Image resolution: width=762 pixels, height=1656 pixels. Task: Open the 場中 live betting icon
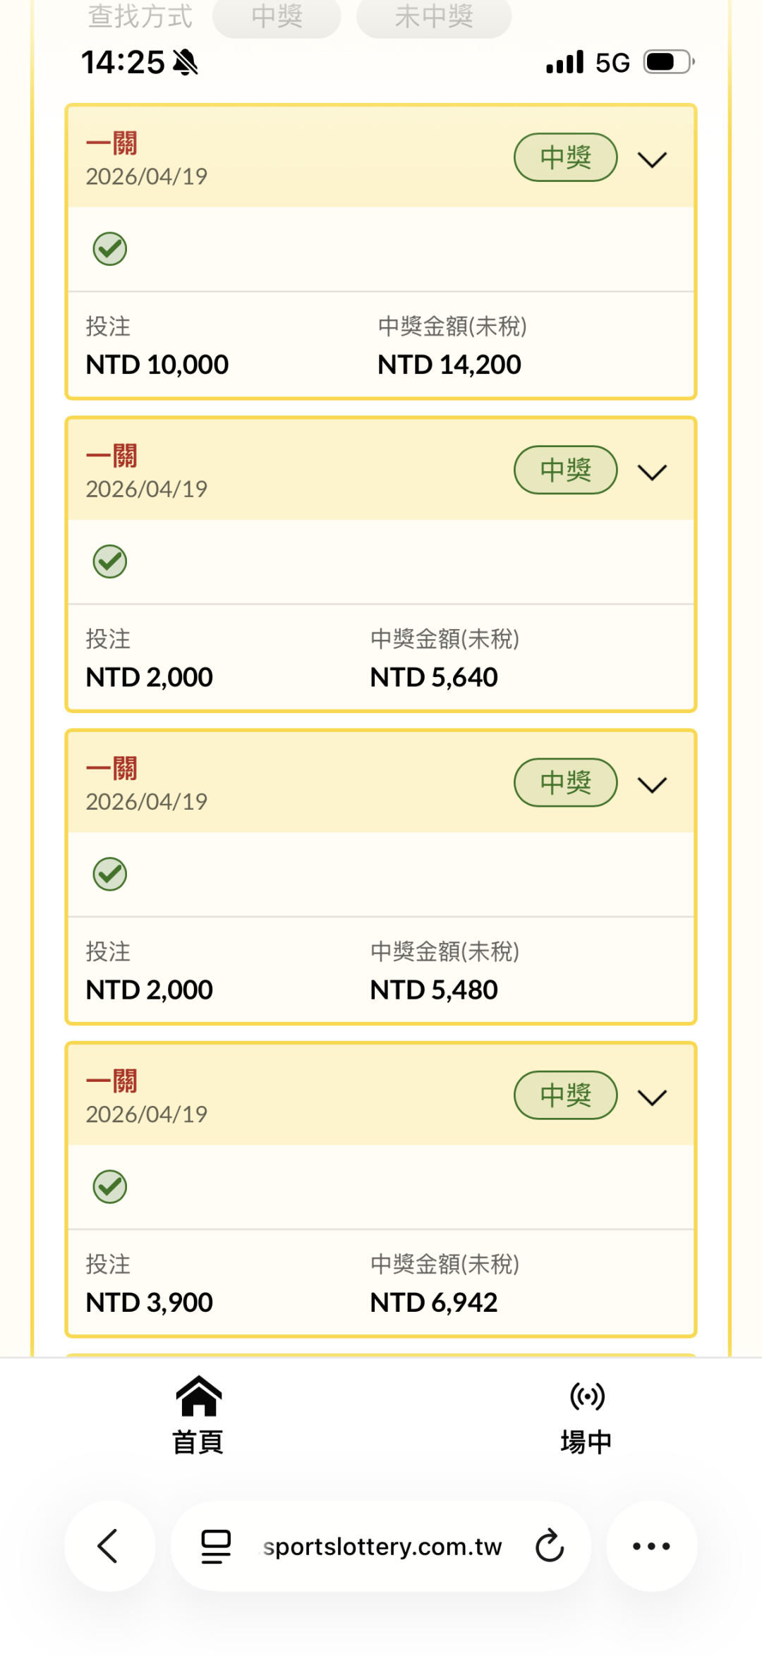point(587,1397)
